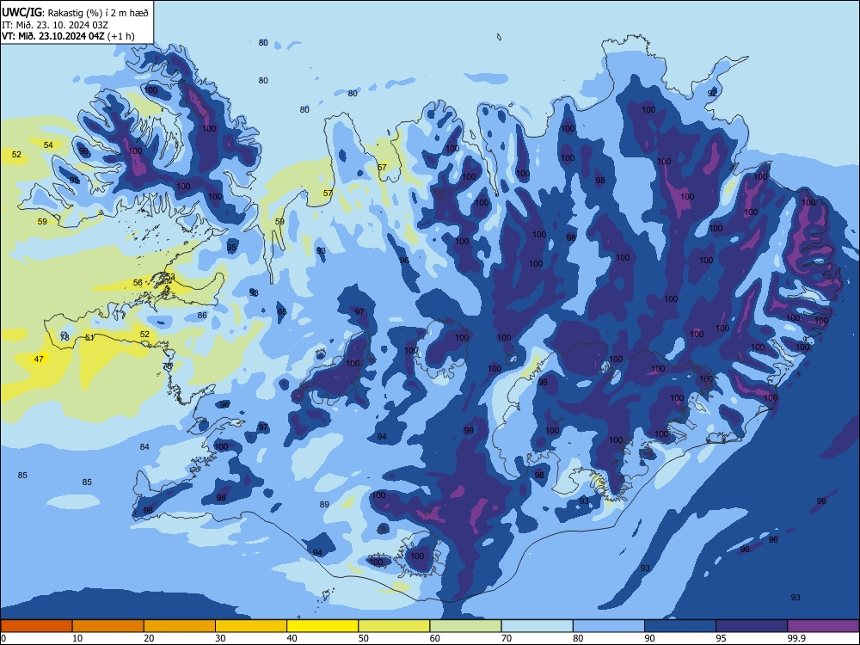The height and width of the screenshot is (645, 860).
Task: Click the '51' humidity value on the map
Action: pyautogui.click(x=89, y=337)
